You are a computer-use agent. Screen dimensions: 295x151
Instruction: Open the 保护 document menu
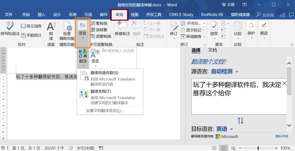point(251,30)
